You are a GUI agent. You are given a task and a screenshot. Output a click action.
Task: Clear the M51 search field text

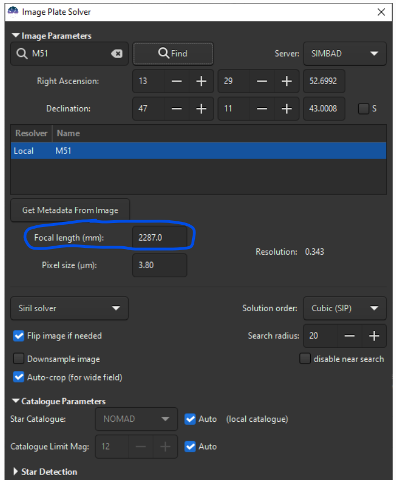tap(116, 54)
